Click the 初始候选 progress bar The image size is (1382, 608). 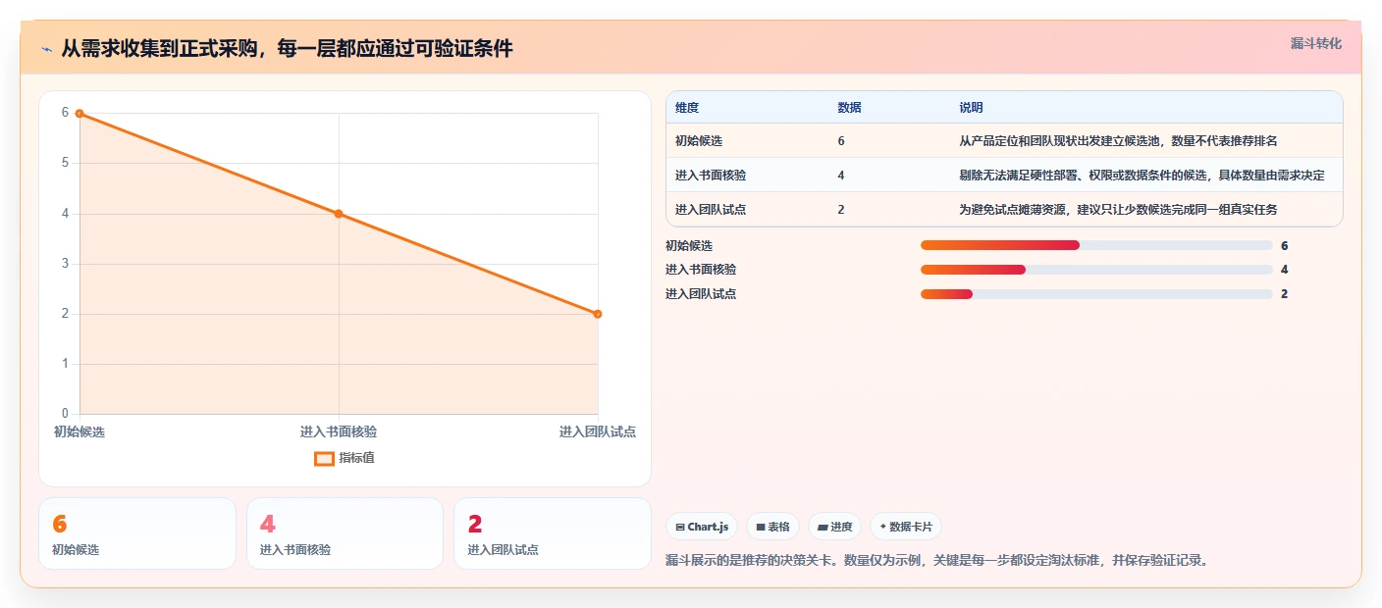1096,245
